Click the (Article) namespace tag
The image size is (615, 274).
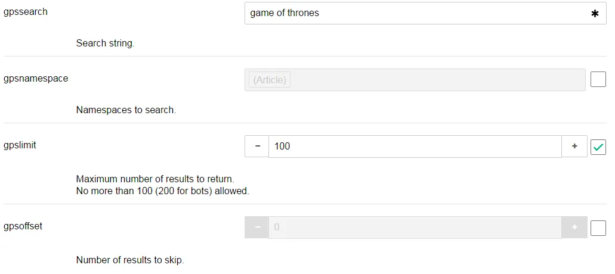(x=270, y=80)
